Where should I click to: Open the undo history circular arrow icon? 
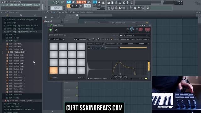(120, 3)
